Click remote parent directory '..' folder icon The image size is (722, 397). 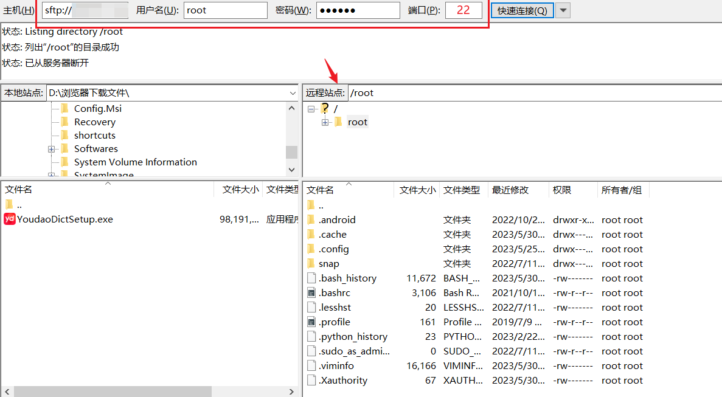tap(311, 205)
